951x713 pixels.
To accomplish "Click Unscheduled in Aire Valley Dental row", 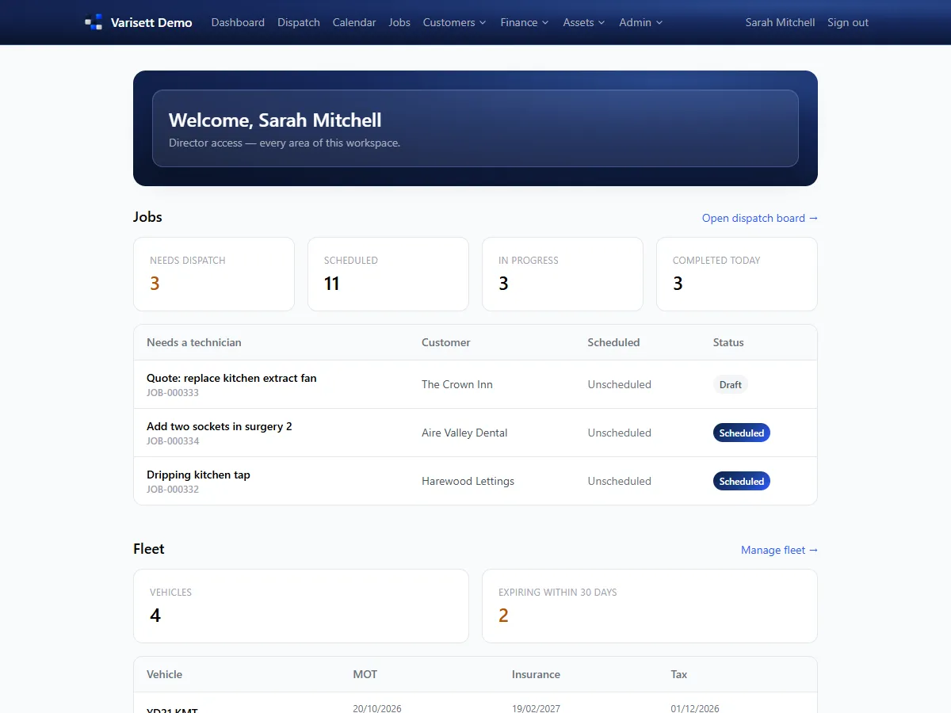I will click(x=620, y=433).
